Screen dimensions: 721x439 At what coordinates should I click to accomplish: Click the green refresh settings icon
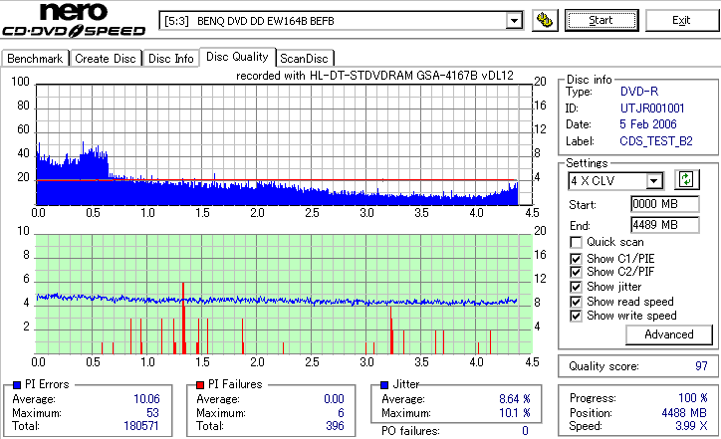(x=686, y=180)
